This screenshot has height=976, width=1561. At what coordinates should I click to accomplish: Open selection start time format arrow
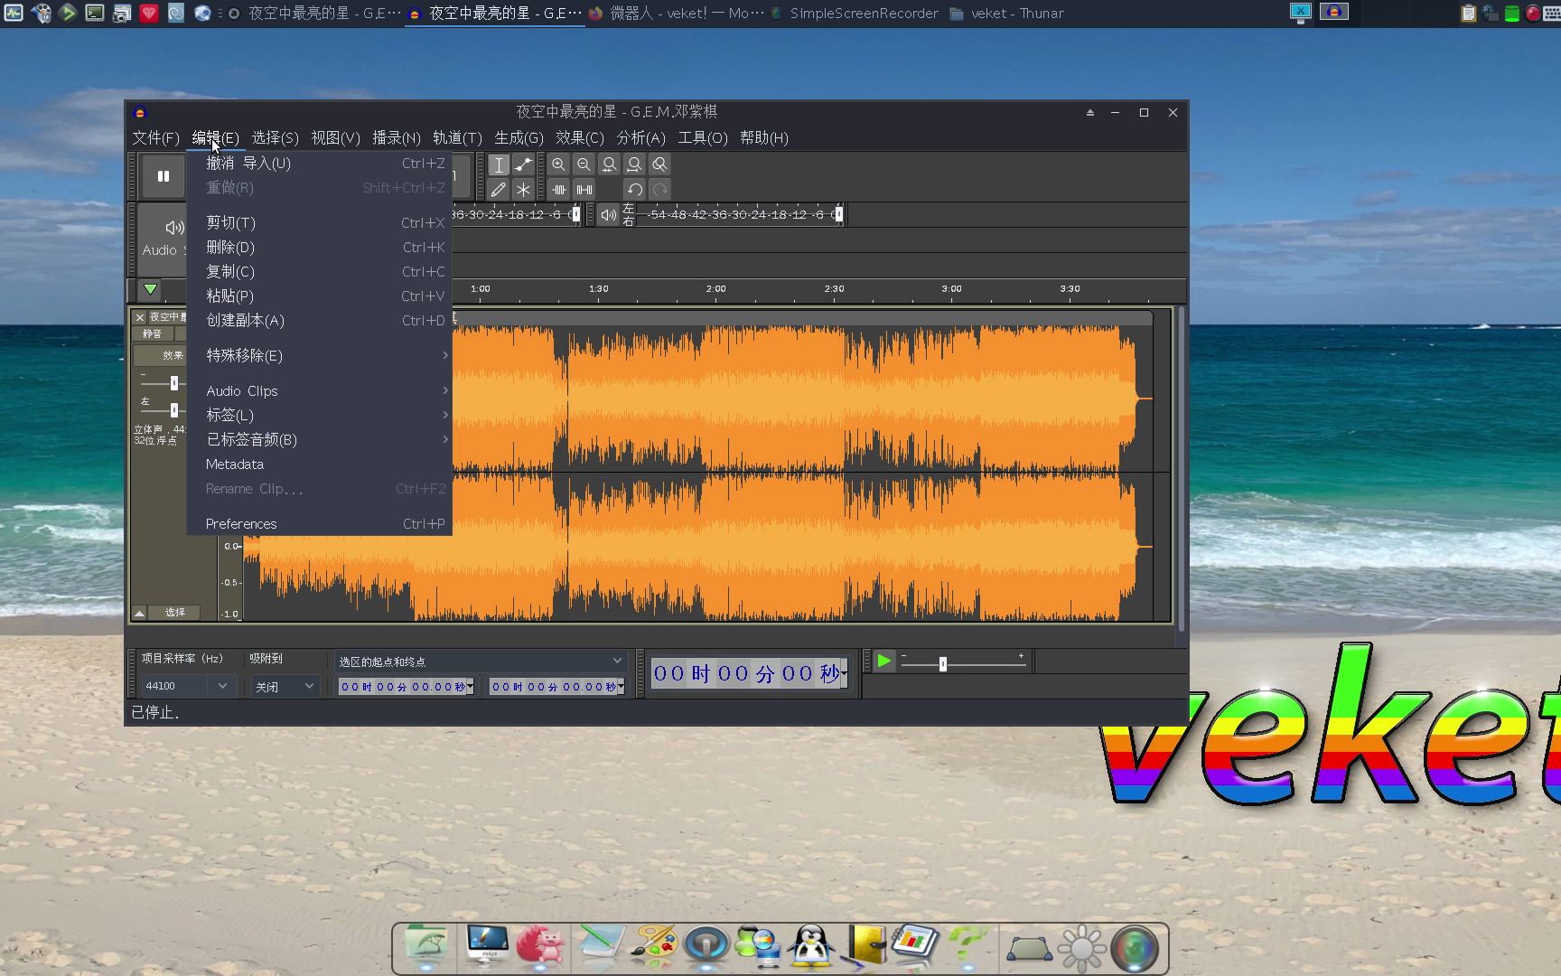(x=470, y=688)
